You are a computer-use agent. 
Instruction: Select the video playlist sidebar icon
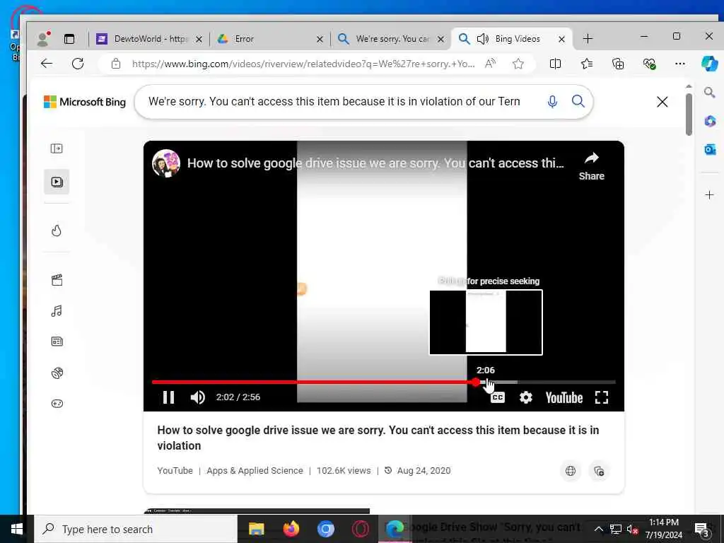coord(57,182)
